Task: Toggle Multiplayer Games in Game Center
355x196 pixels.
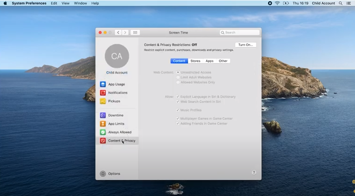Action: pos(177,118)
